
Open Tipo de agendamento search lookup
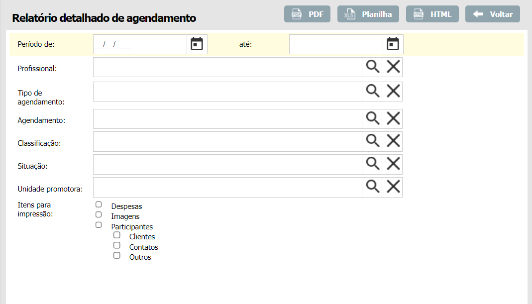[373, 92]
